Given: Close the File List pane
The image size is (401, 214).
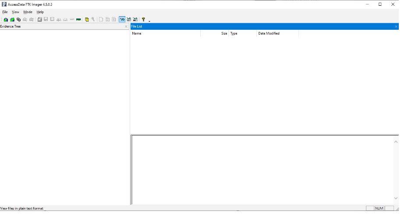Looking at the screenshot, I should [396, 27].
